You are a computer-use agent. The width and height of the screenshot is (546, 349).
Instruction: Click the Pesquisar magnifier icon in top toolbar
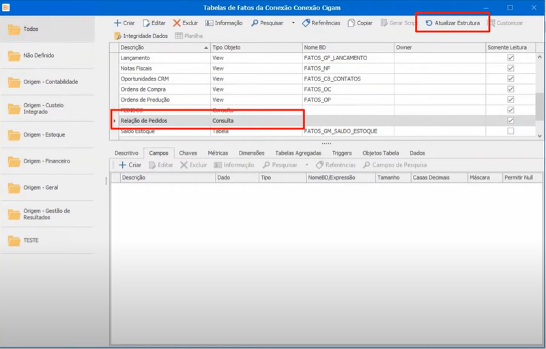pyautogui.click(x=255, y=23)
